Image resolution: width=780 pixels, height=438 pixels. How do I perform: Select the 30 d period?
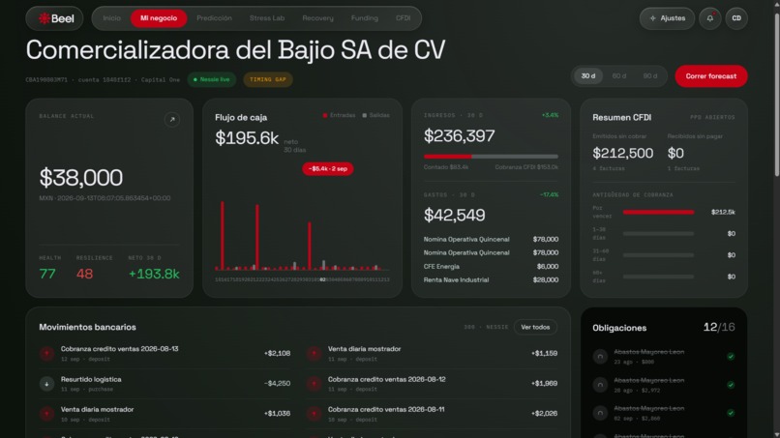pos(588,76)
